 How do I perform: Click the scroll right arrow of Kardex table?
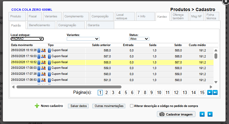pyautogui.click(x=211, y=87)
